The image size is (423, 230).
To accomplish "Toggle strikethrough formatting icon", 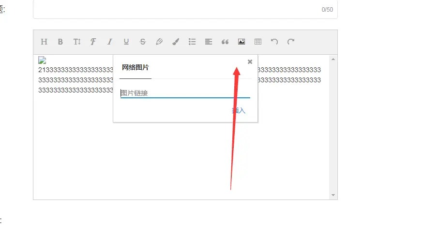I will coord(143,42).
